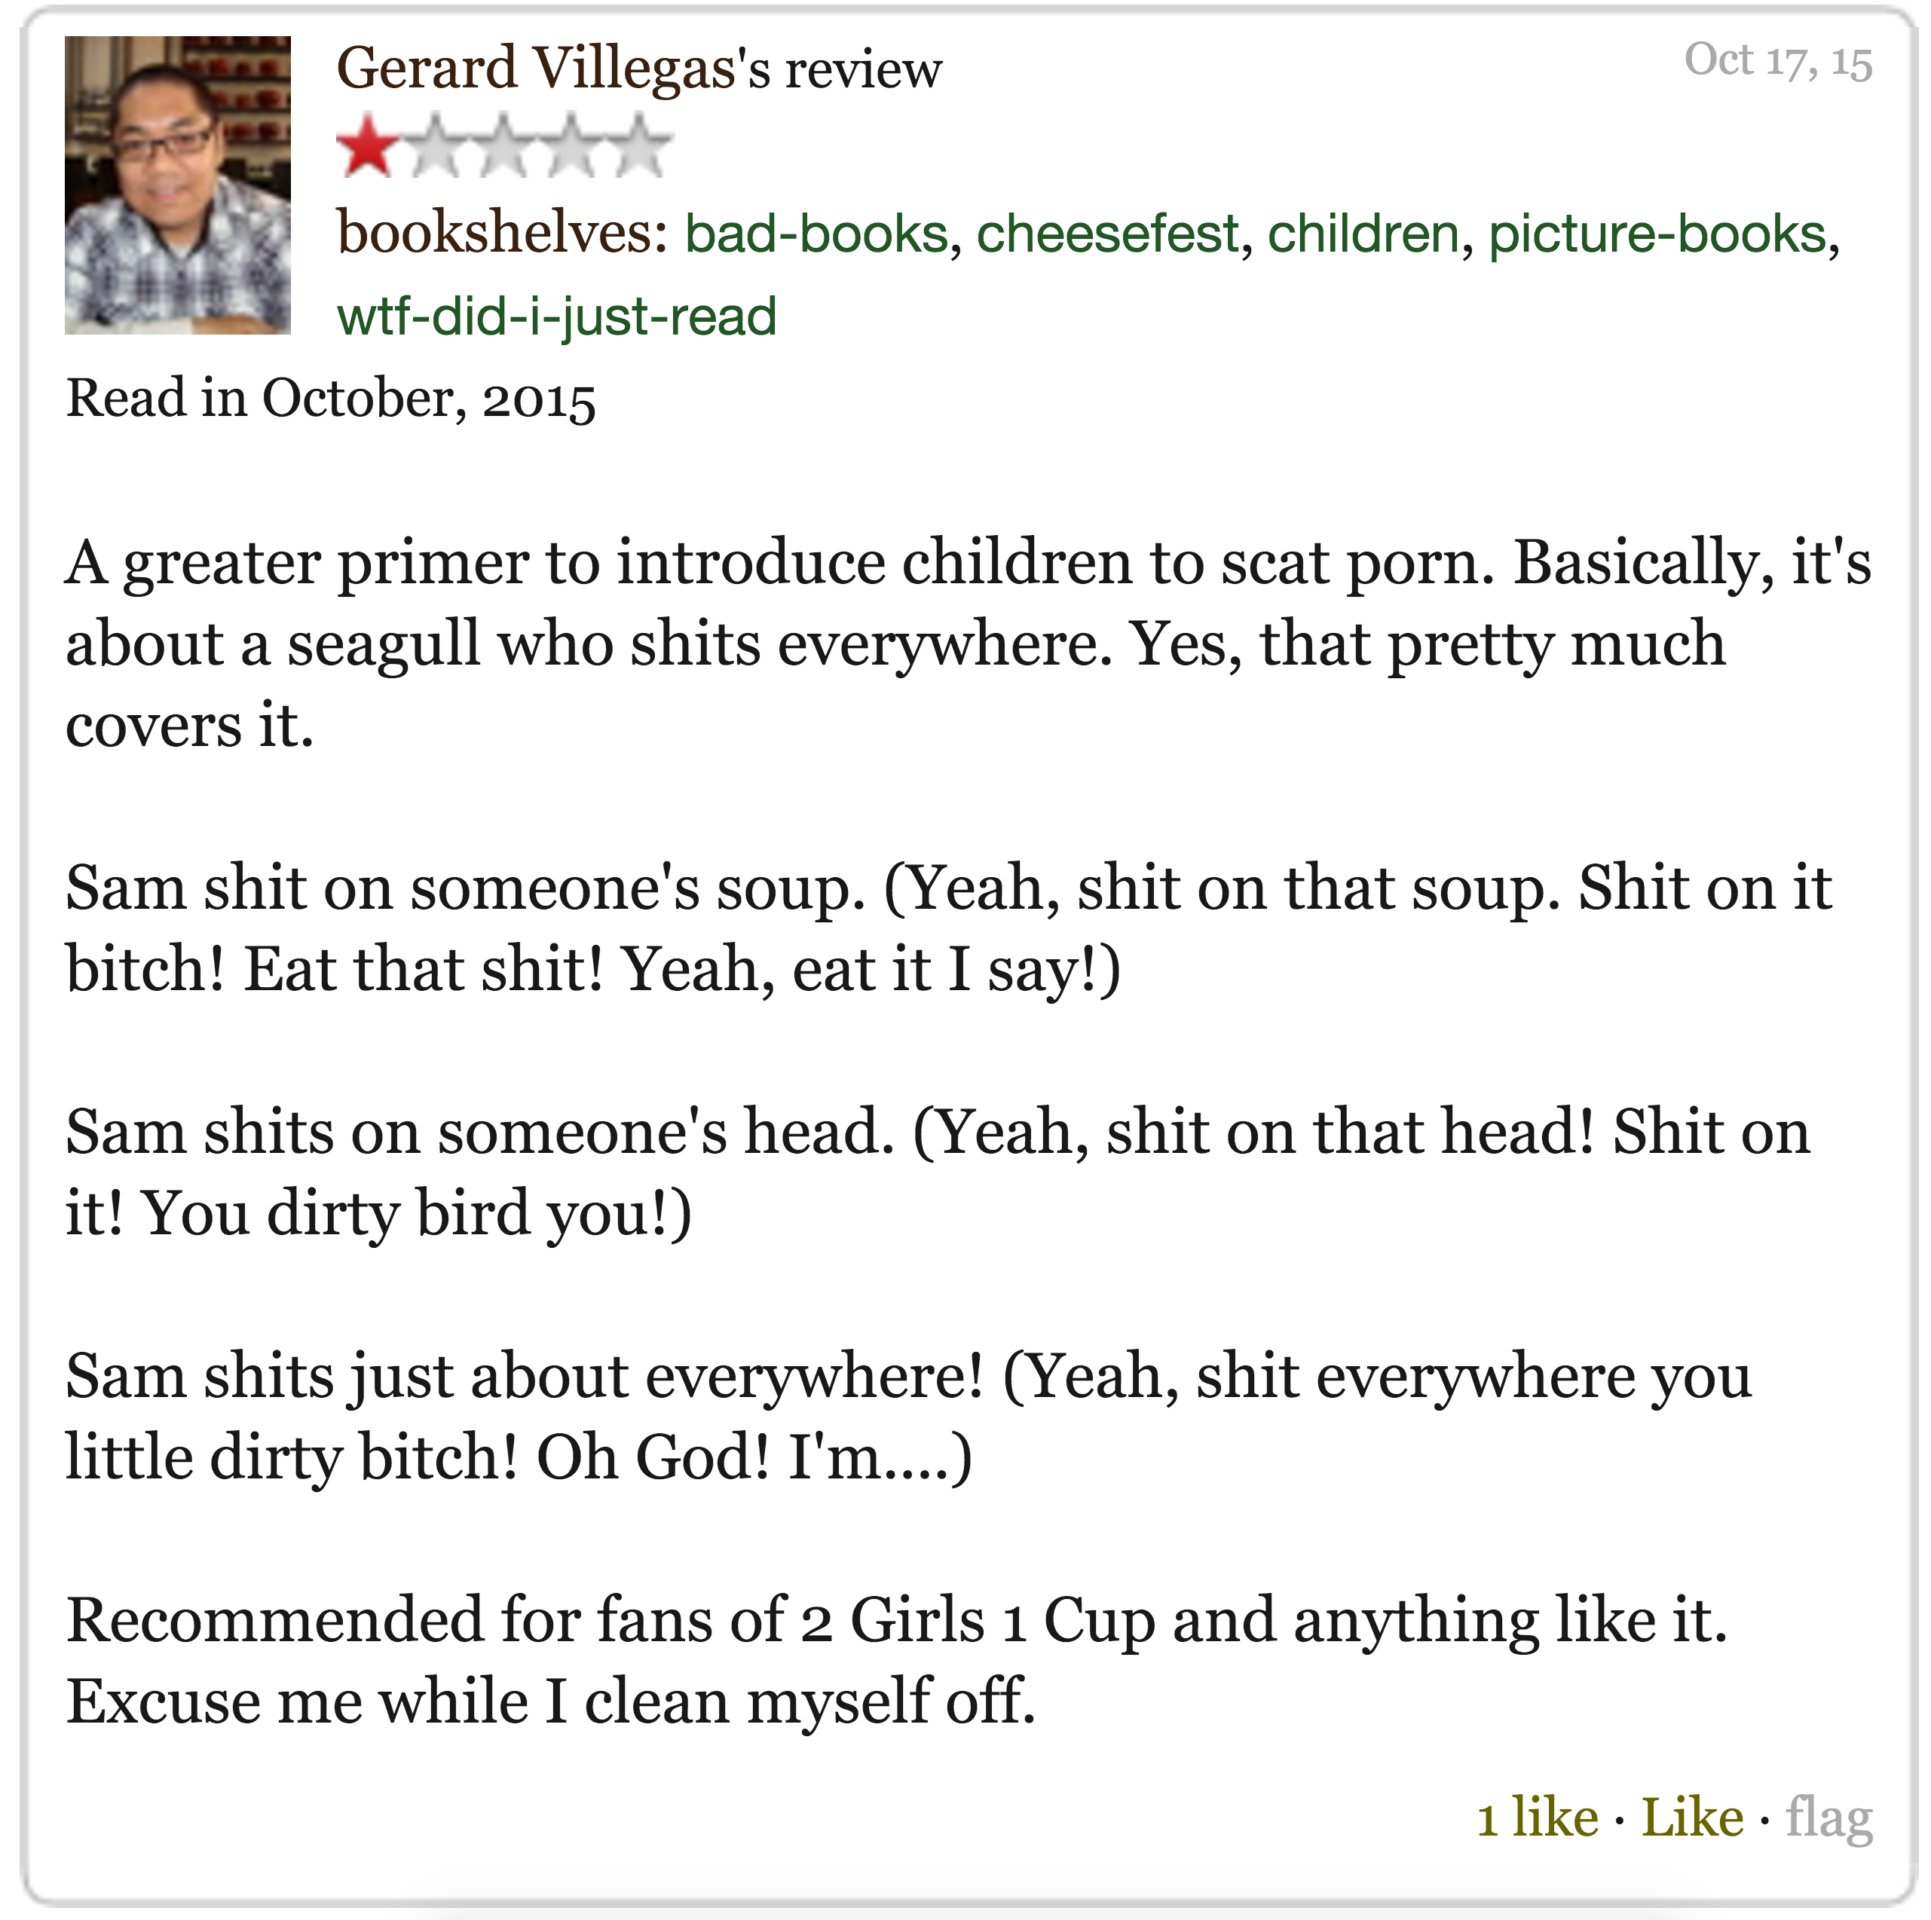Open the wtf-did-i-just-read bookshelf
This screenshot has width=1931, height=1920.
[557, 316]
